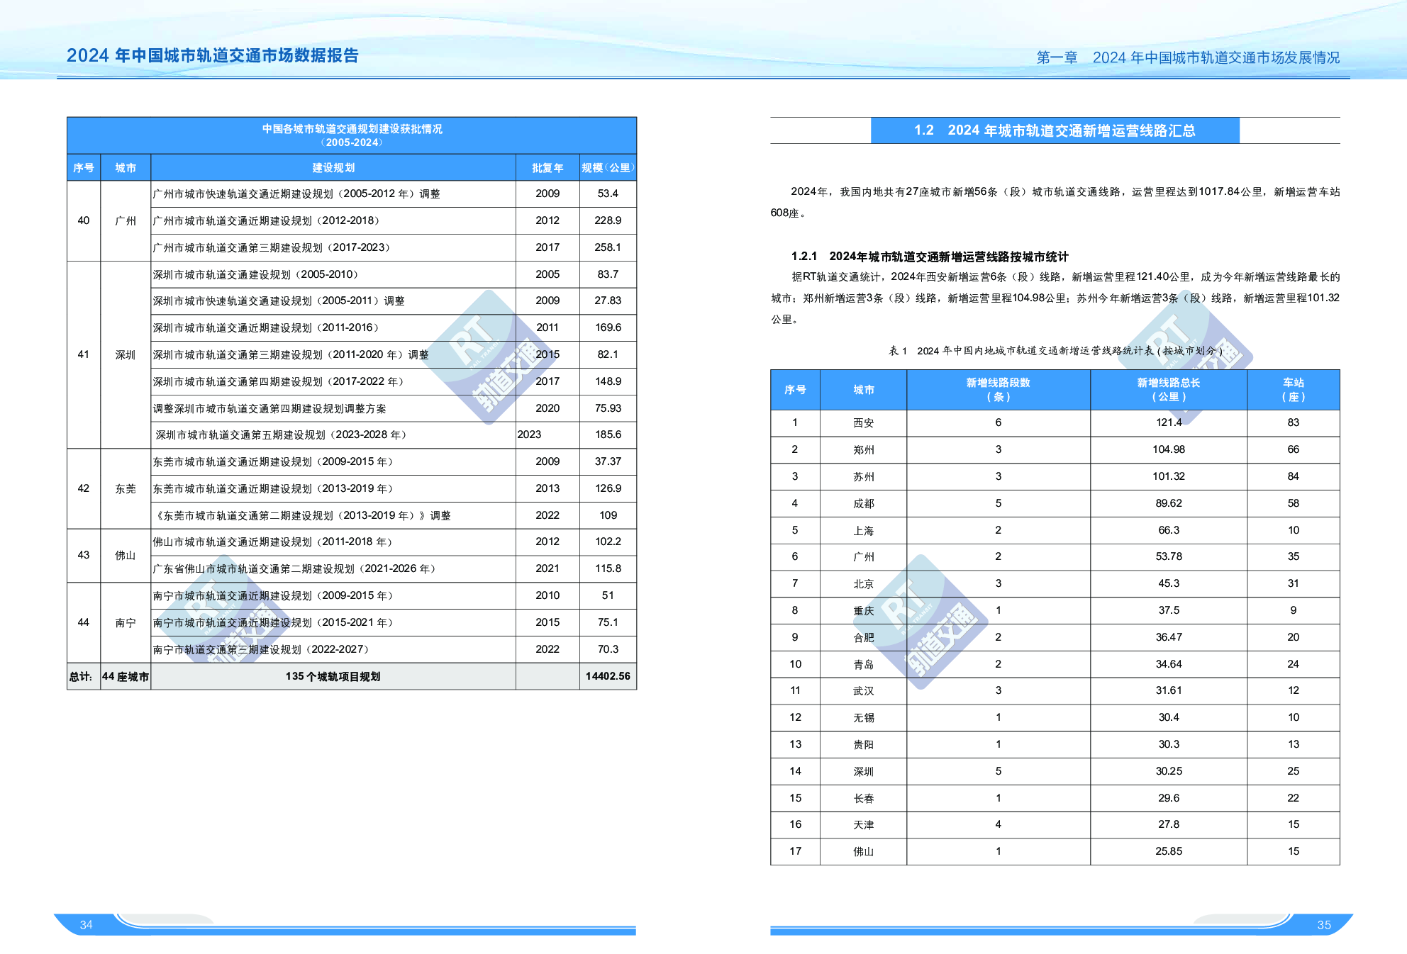This screenshot has height=954, width=1407.
Task: Click page number 35
Action: [x=1323, y=924]
